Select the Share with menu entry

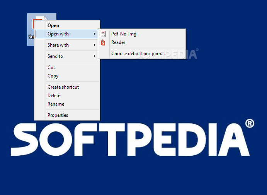tap(67, 45)
